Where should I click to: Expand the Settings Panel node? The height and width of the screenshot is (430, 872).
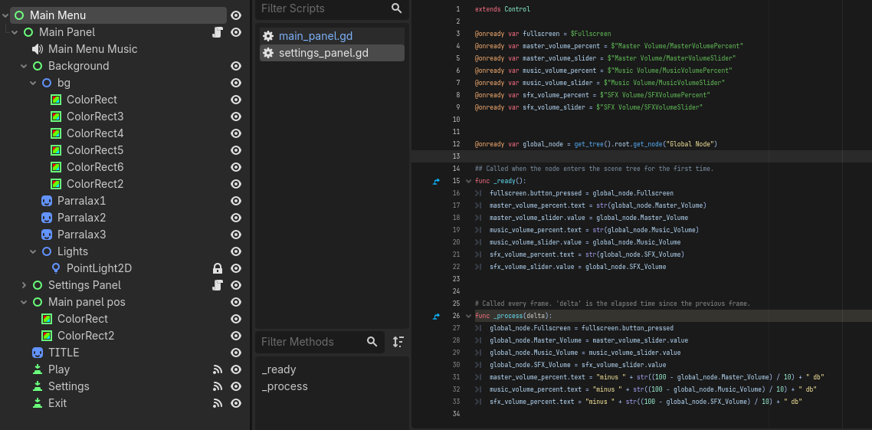coord(25,285)
